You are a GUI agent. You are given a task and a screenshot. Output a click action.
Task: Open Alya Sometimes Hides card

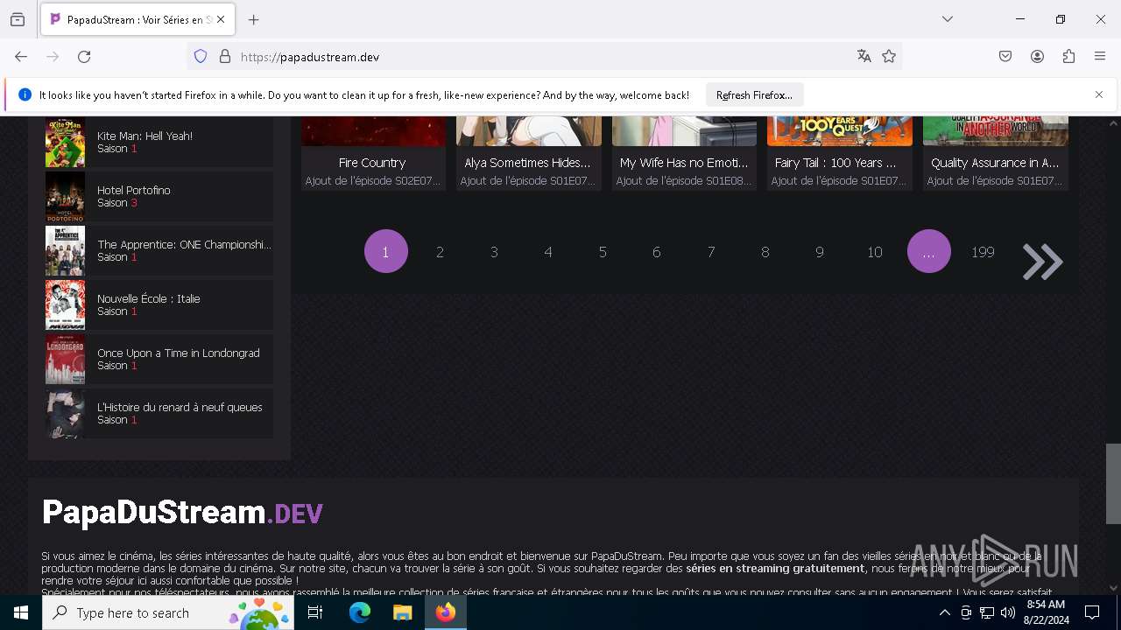coord(528,153)
